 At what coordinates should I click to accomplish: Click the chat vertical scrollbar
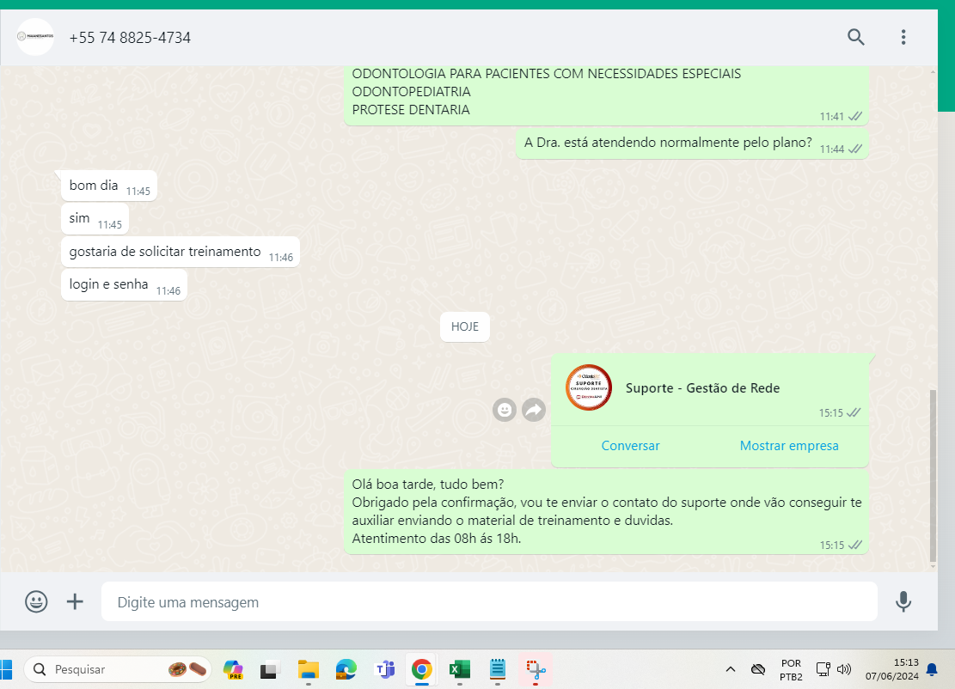[x=933, y=475]
